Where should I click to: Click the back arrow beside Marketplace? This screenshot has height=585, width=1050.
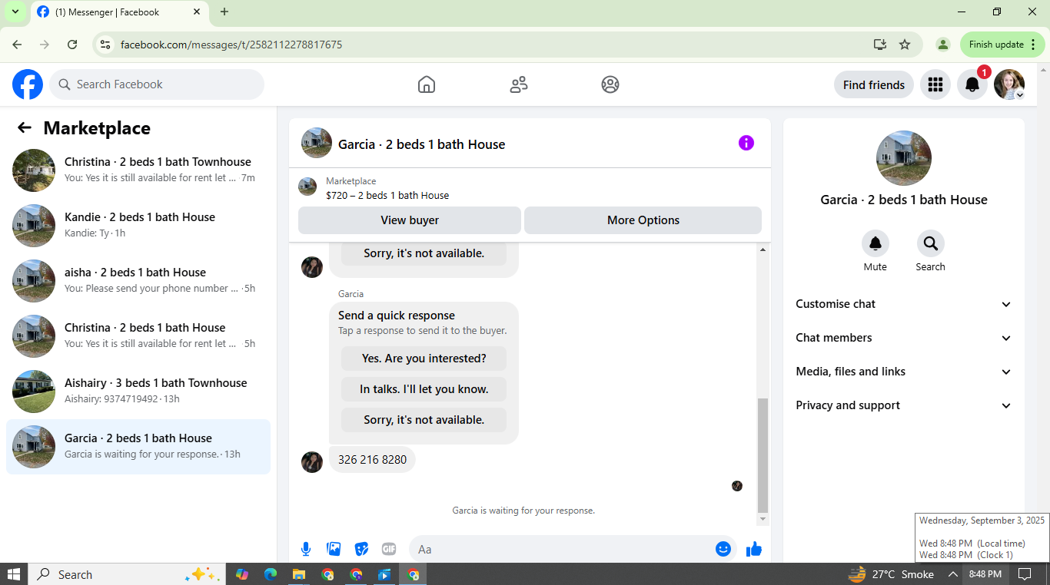pos(25,128)
